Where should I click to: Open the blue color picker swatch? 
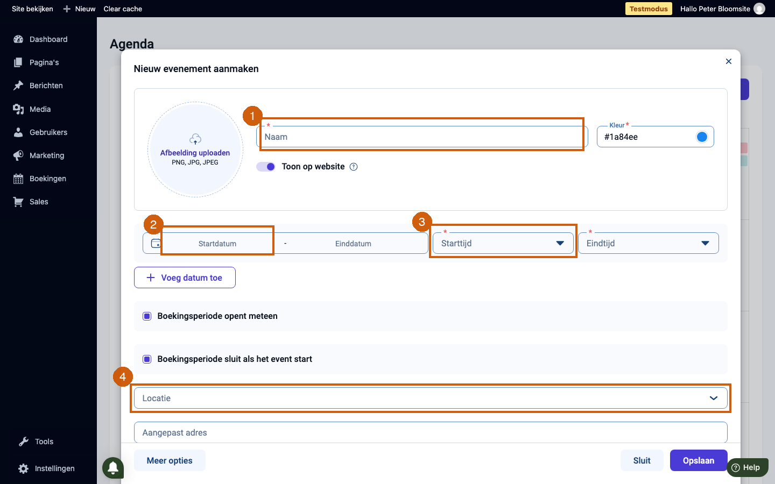[702, 137]
